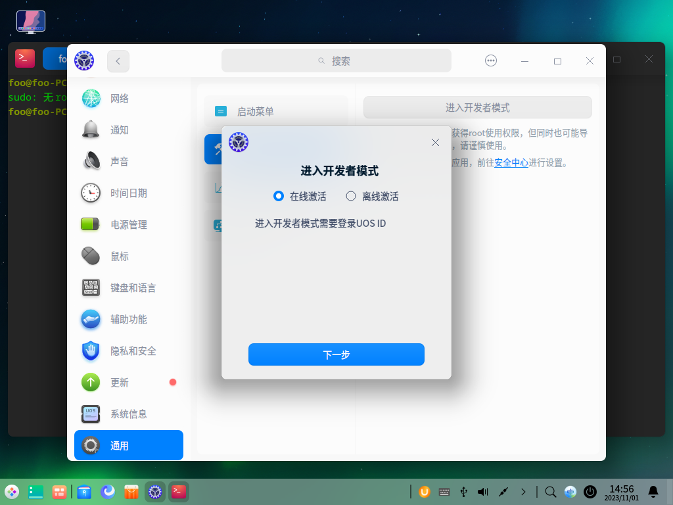Select the 在线激活 radio option
The image size is (673, 505).
[278, 196]
